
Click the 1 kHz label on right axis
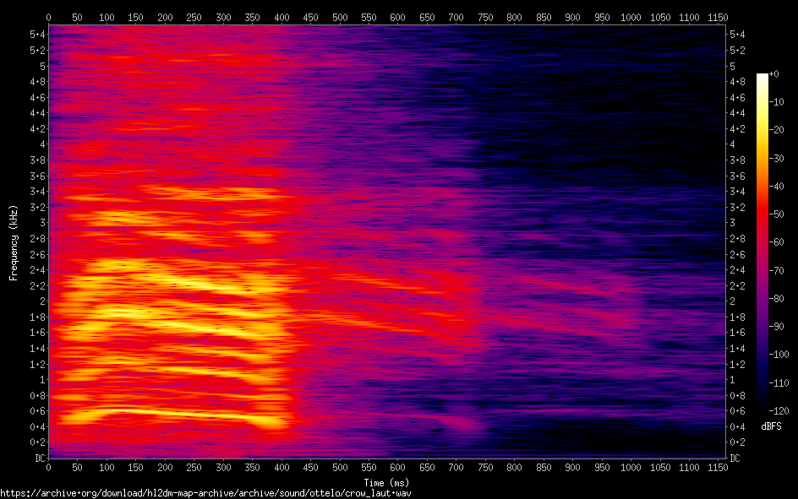click(x=732, y=380)
